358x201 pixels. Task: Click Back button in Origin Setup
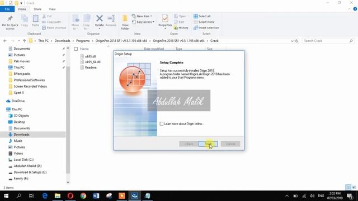coord(189,144)
